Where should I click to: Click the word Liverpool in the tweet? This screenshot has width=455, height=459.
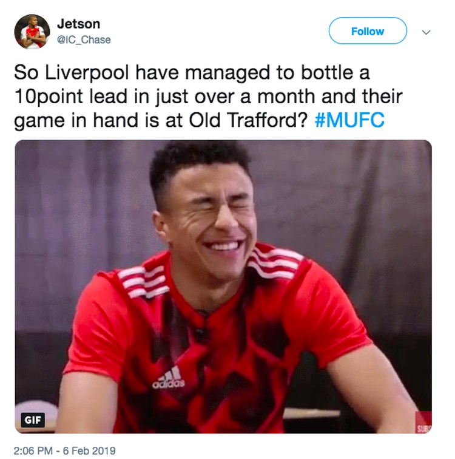click(87, 72)
